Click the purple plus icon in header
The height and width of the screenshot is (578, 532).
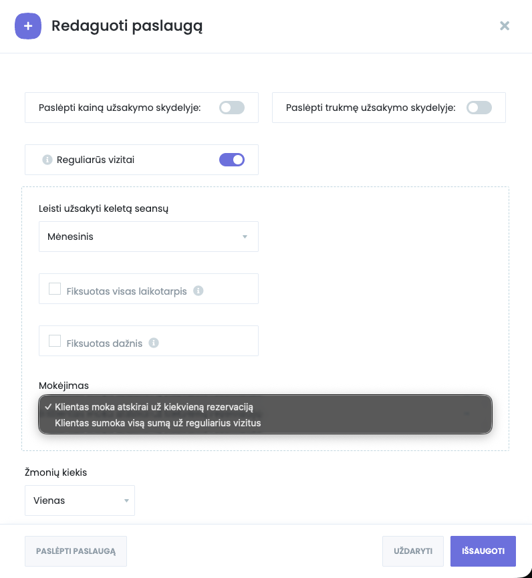27,27
